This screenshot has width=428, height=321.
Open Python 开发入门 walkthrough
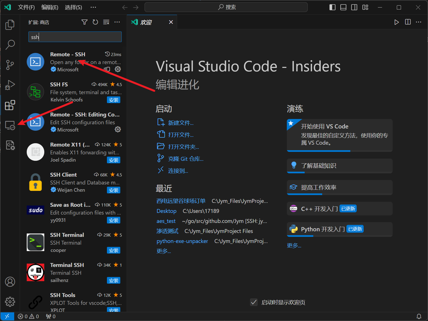(339, 229)
